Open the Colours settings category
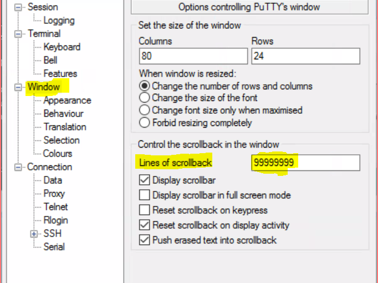Viewport: 378px width, 283px height. (58, 154)
